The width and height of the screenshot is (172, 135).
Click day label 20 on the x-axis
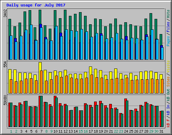point(106,131)
